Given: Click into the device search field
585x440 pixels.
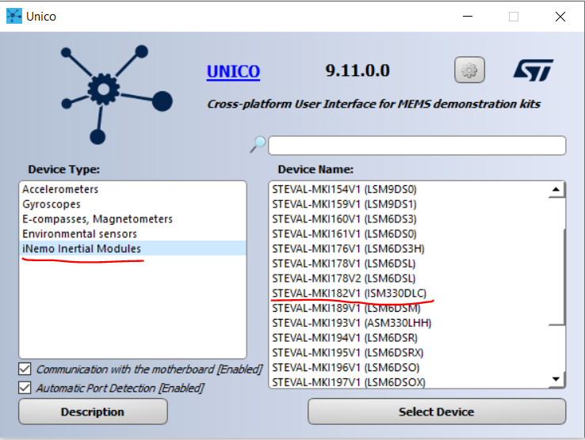Looking at the screenshot, I should [417, 146].
